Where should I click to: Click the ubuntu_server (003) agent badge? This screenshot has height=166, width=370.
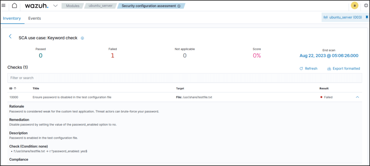[343, 17]
